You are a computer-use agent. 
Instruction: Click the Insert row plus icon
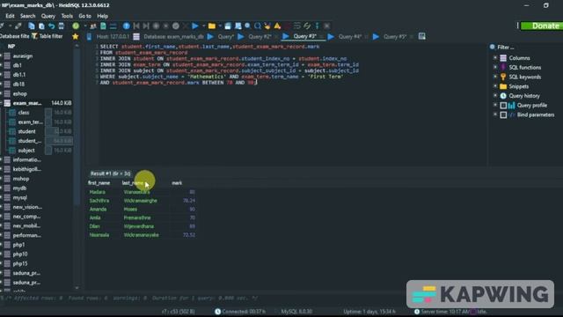point(156,26)
